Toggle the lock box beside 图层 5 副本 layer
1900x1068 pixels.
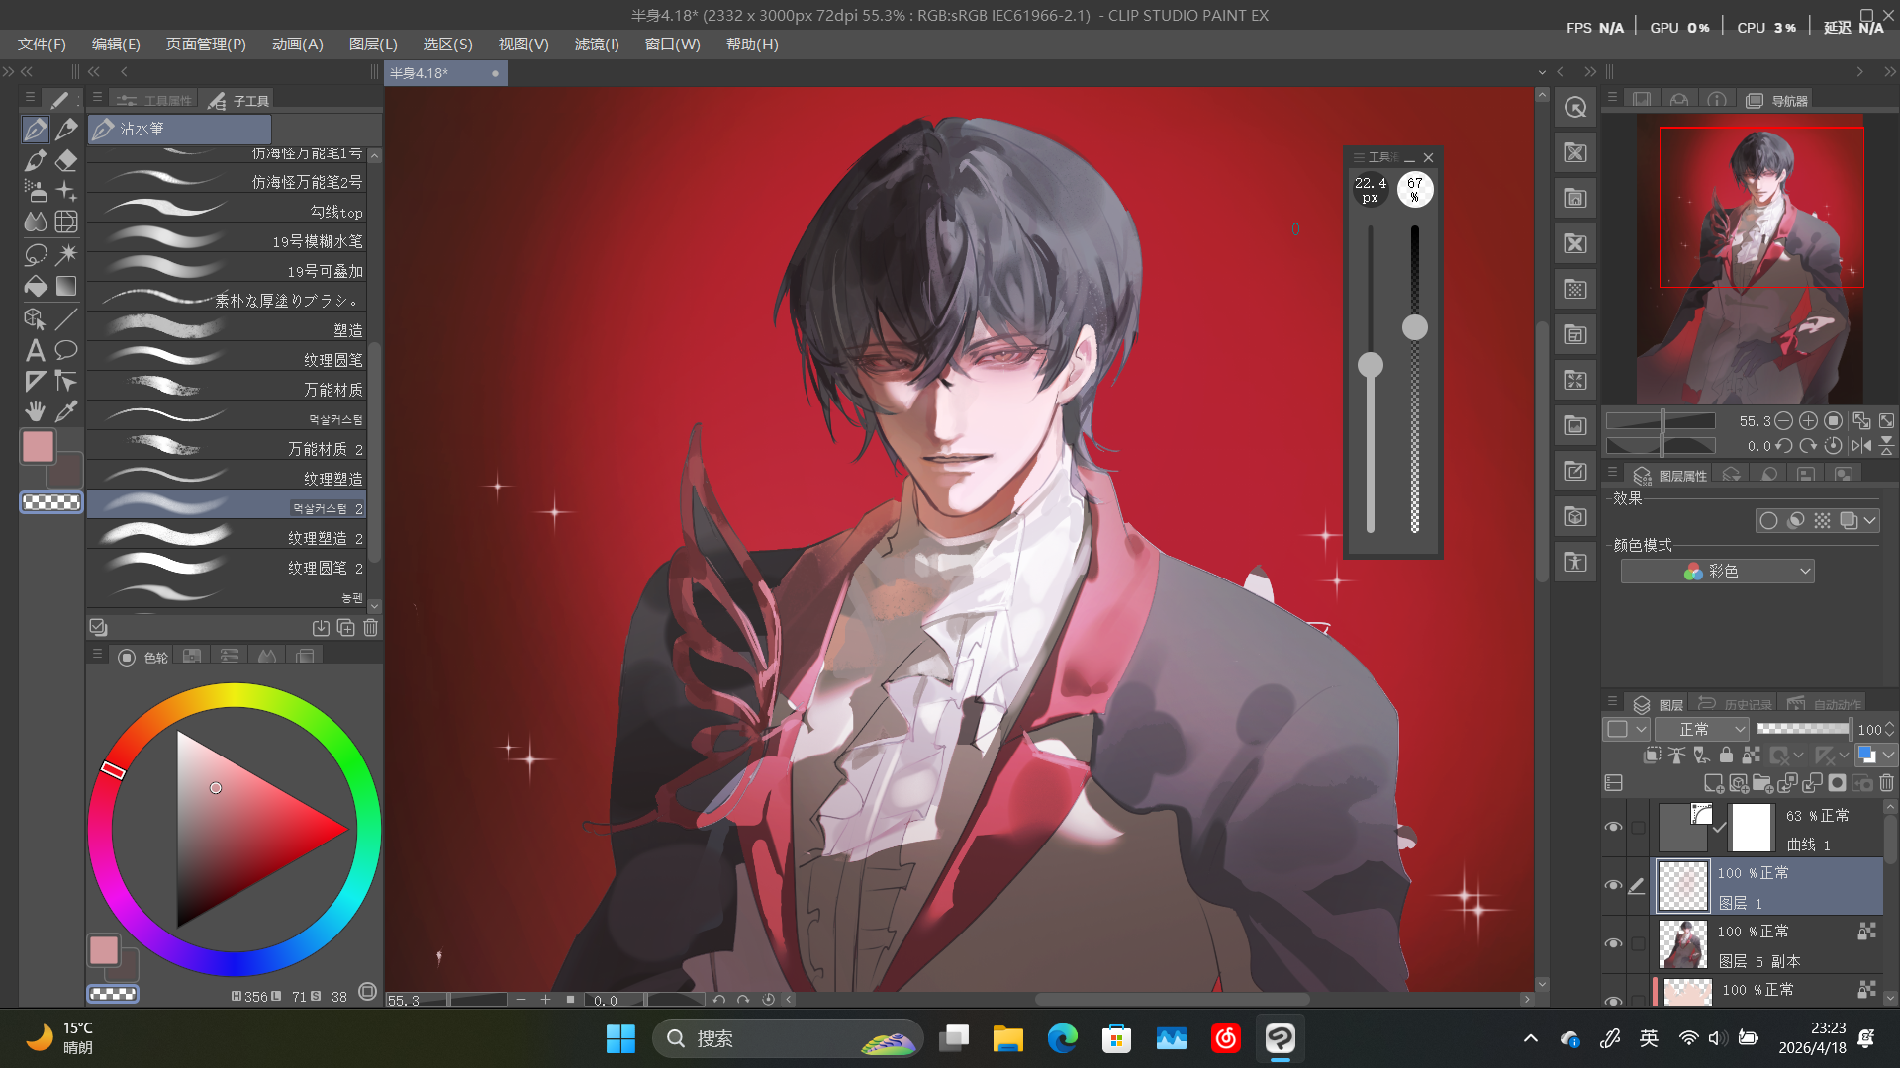coord(1638,943)
